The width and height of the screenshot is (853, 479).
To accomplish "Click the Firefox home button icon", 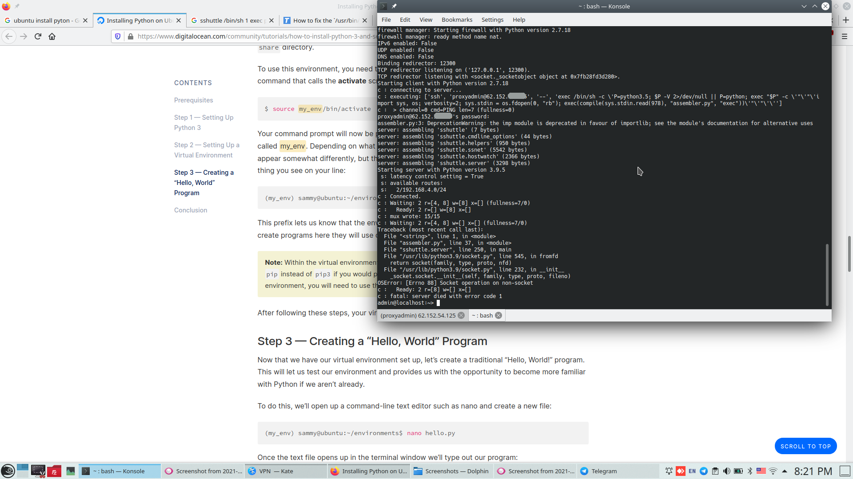I will [52, 36].
